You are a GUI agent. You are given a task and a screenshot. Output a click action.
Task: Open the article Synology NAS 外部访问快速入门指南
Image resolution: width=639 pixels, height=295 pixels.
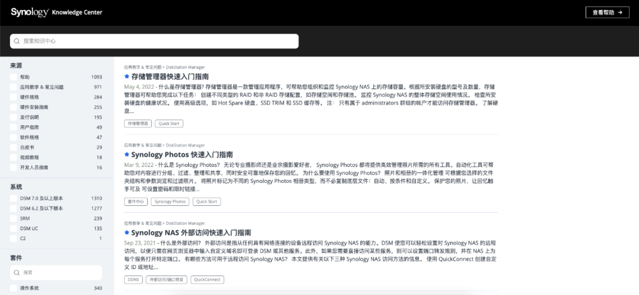coord(191,233)
